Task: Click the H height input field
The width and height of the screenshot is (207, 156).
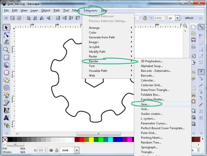Action: pyautogui.click(x=159, y=18)
